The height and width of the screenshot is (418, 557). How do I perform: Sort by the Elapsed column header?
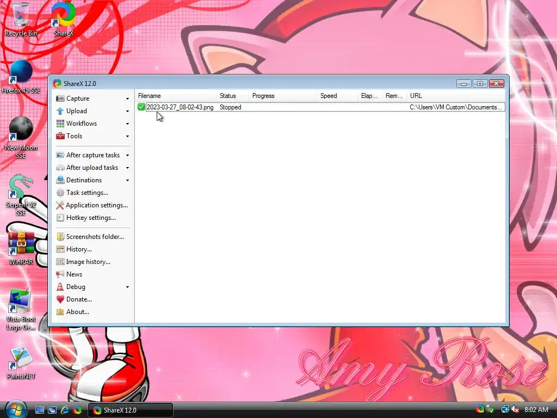pos(370,96)
